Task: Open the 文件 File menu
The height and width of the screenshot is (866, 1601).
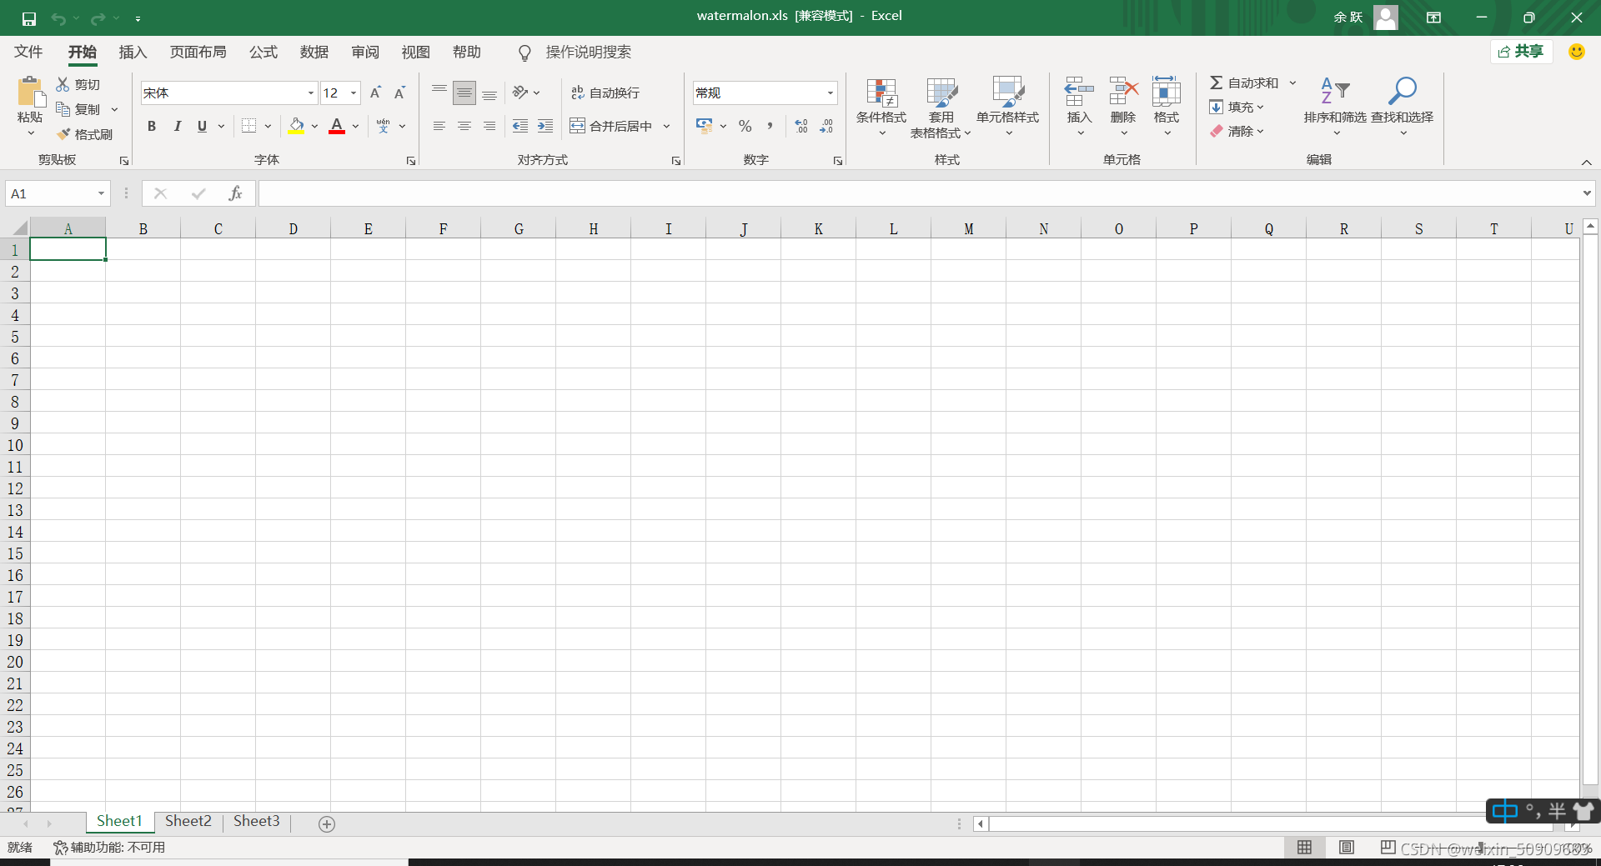Action: (x=28, y=52)
